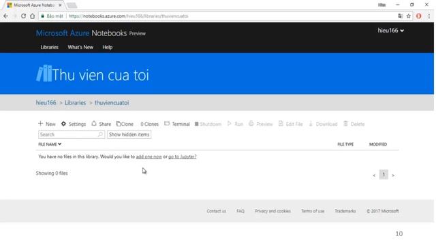Viewport: 436px width, 245px height.
Task: Open the hieu166 account dropdown
Action: (390, 31)
